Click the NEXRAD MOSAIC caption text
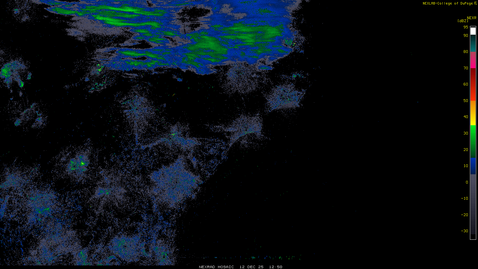Image resolution: width=478 pixels, height=269 pixels. (216, 267)
